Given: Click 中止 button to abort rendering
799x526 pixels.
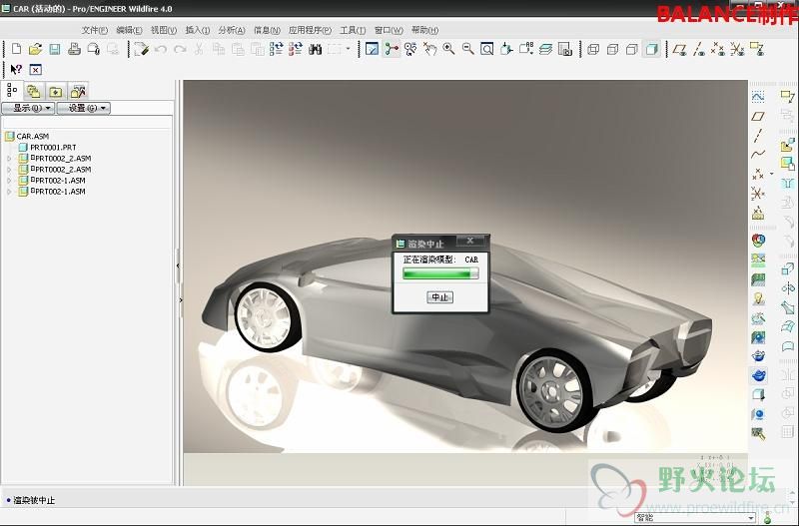Looking at the screenshot, I should 439,297.
